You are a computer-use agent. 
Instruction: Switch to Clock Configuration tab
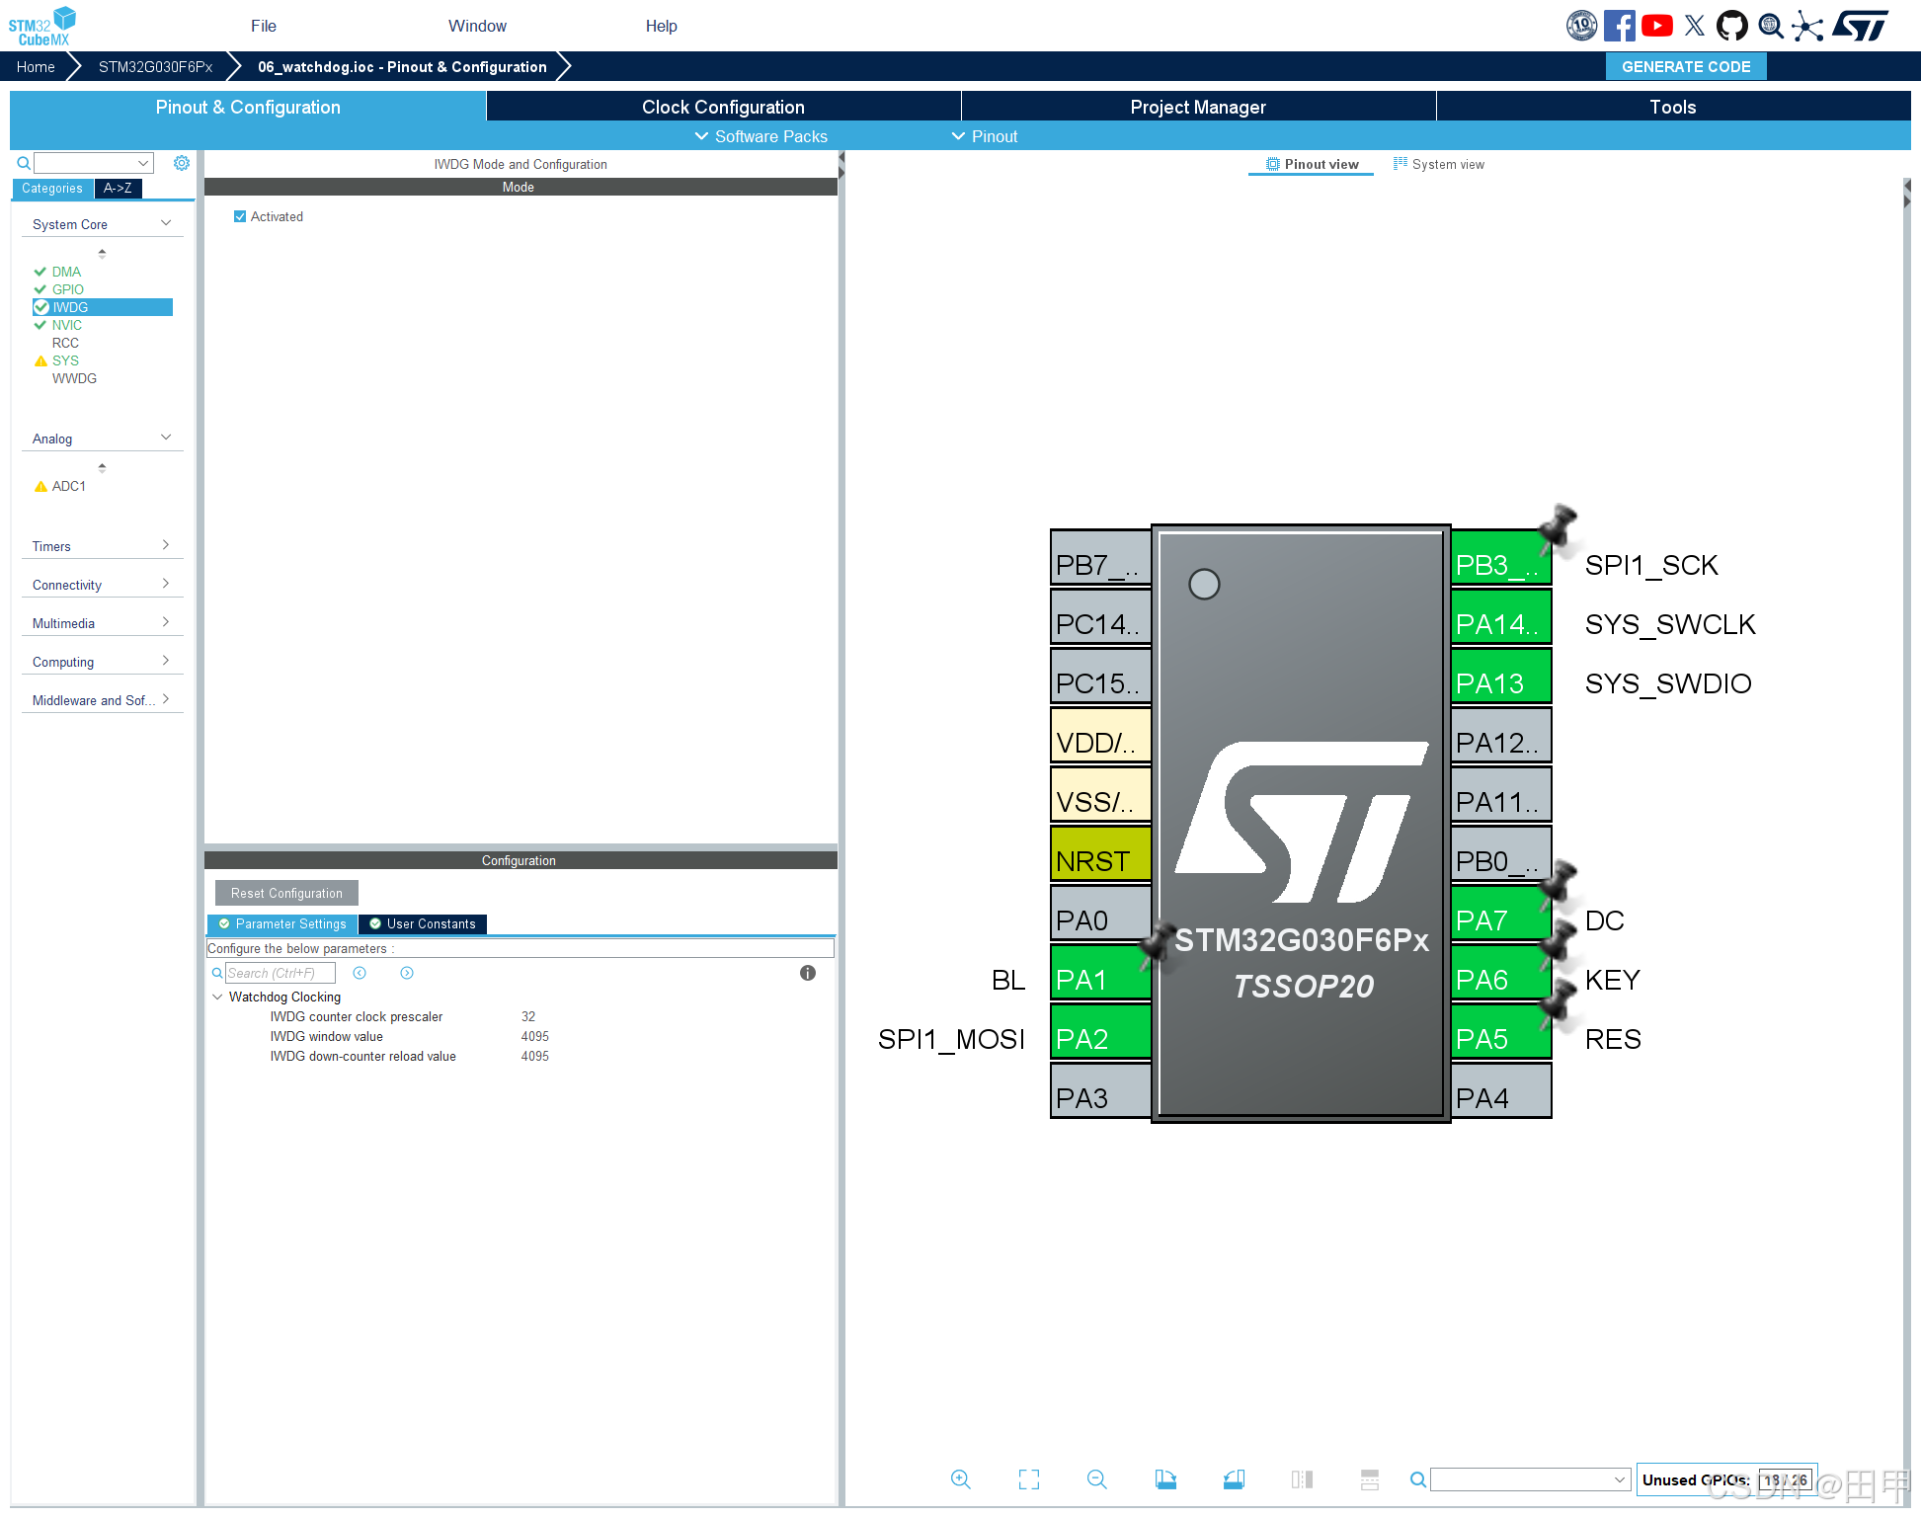click(723, 107)
